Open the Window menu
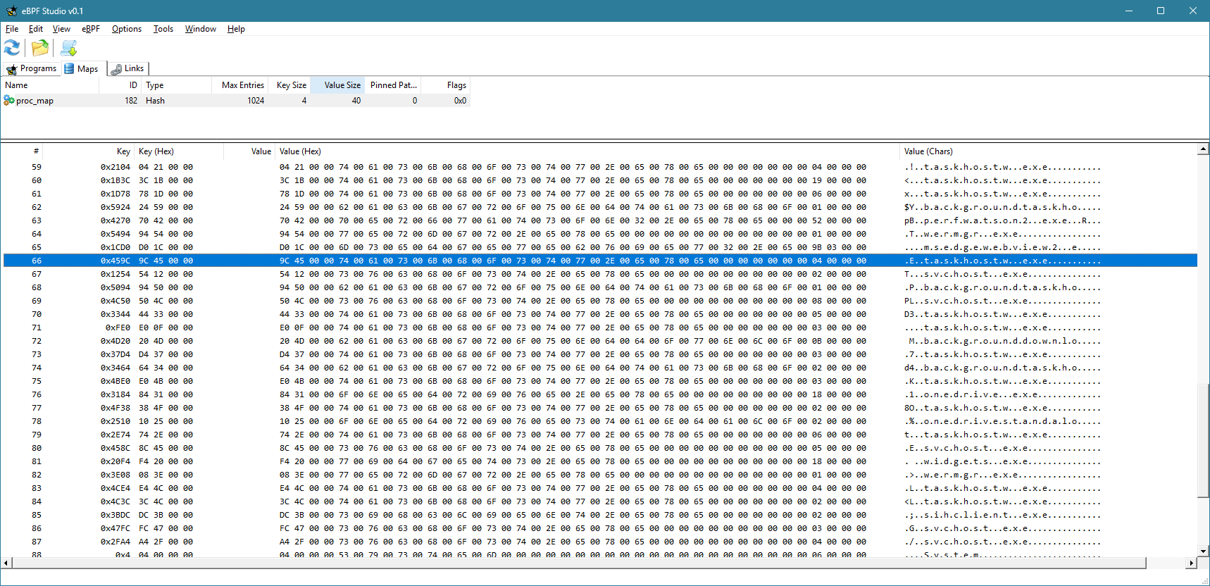1210x586 pixels. (x=200, y=29)
